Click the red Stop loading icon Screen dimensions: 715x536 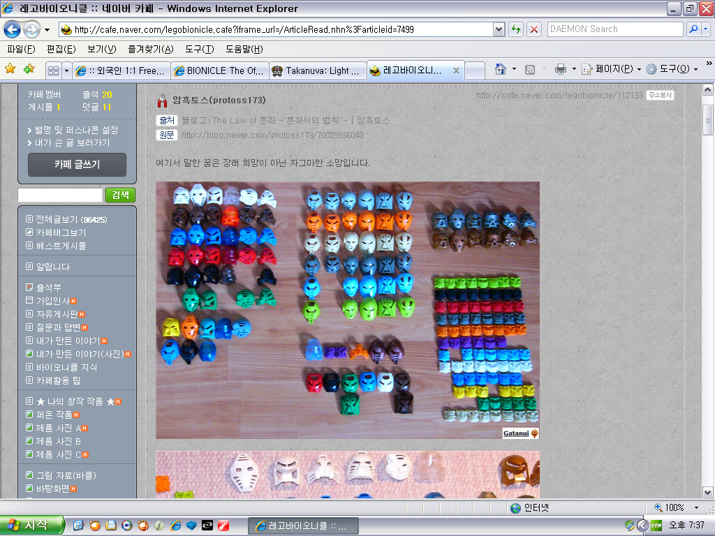tap(533, 29)
